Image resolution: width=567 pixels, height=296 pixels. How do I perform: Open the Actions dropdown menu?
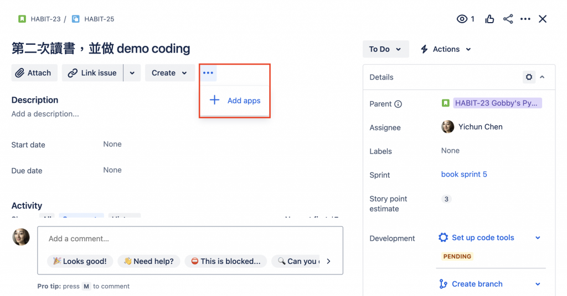[x=446, y=49]
